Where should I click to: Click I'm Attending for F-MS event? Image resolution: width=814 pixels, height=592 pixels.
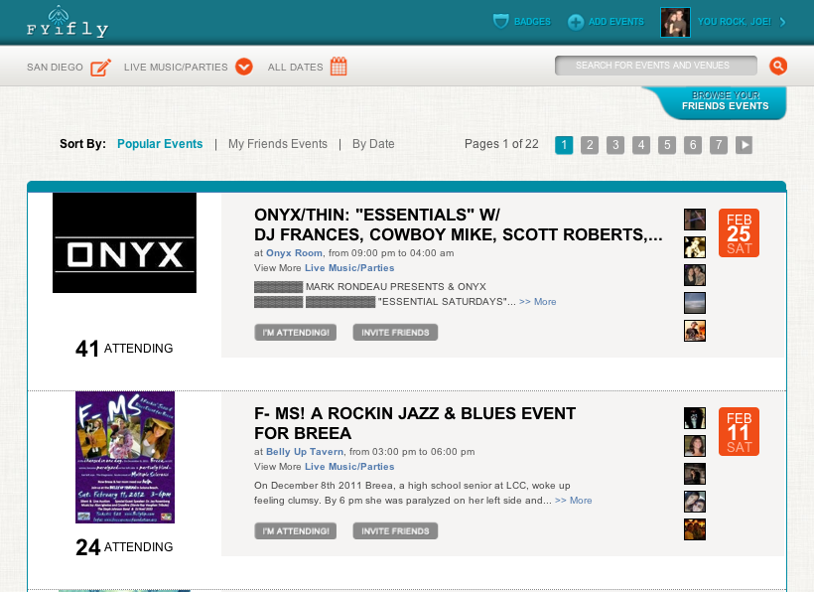tap(296, 530)
